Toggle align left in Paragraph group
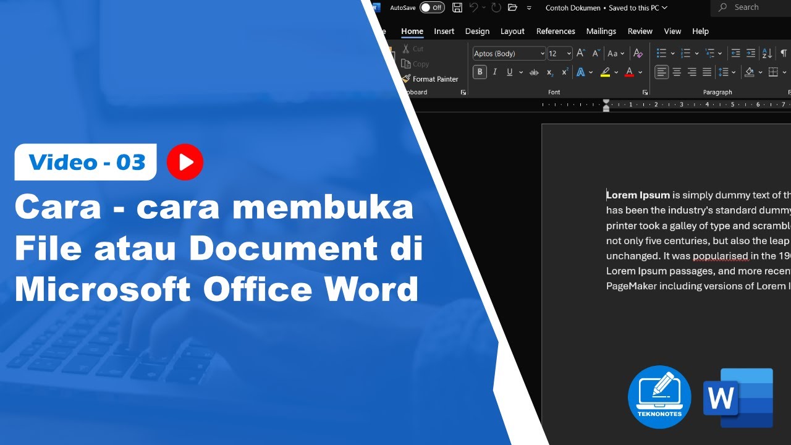791x445 pixels. pyautogui.click(x=661, y=72)
